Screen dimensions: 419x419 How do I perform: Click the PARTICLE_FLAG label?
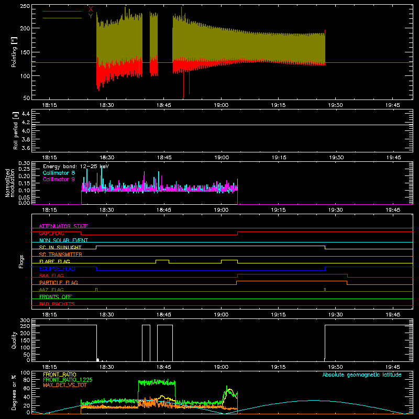click(59, 282)
